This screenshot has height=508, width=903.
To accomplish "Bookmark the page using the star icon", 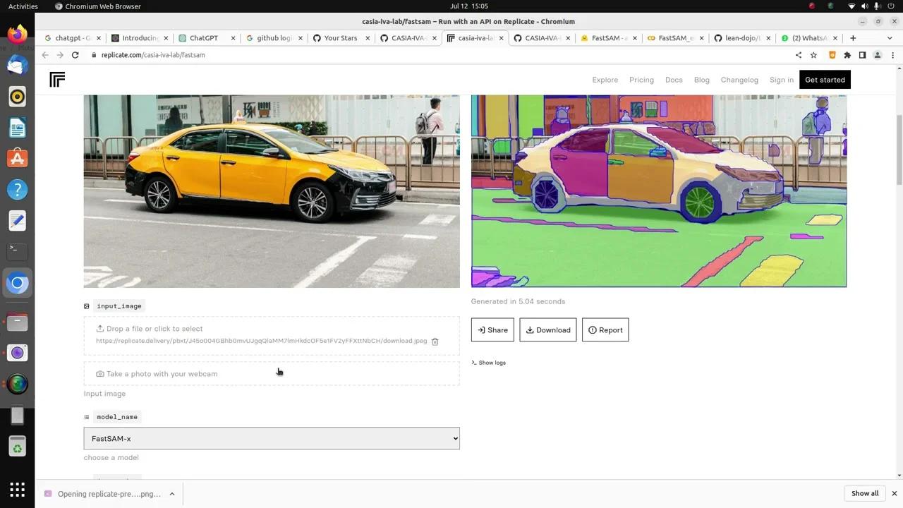I will (x=813, y=54).
